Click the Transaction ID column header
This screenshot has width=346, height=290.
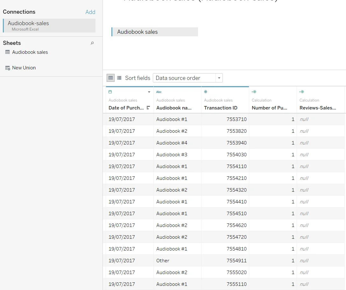[x=221, y=108]
